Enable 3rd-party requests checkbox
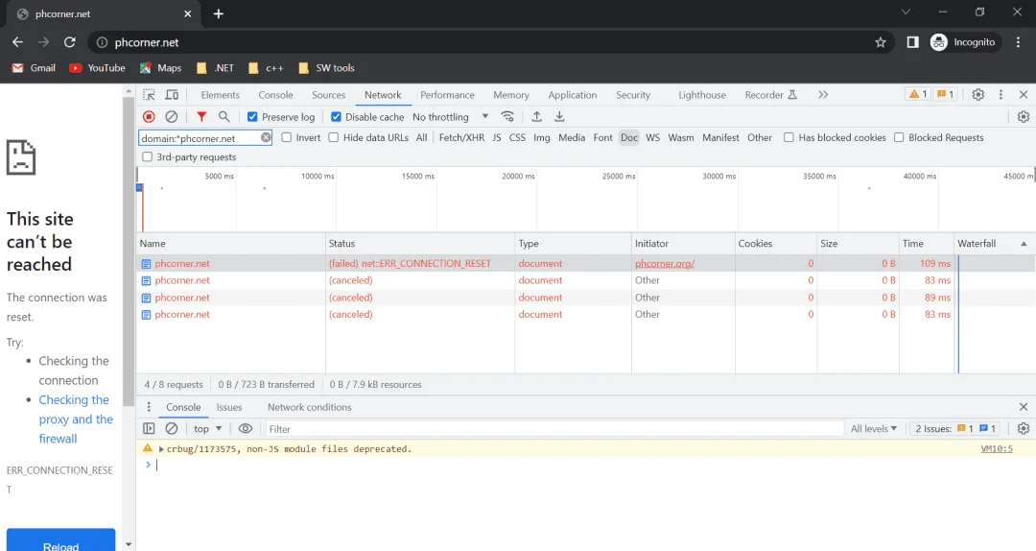The image size is (1036, 551). tap(148, 156)
